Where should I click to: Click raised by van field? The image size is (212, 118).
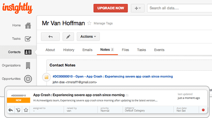[x=81, y=110]
